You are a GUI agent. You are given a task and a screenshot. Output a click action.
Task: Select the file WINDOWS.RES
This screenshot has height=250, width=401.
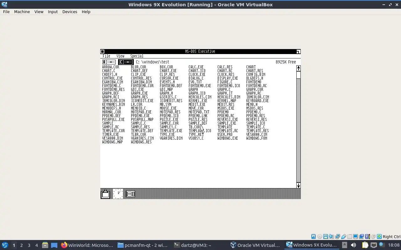tap(141, 142)
